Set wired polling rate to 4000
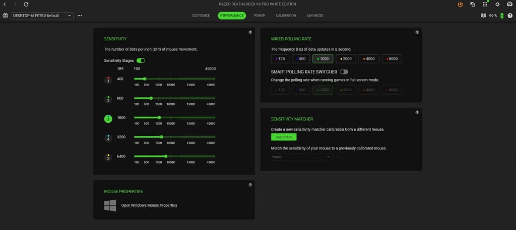 tap(369, 59)
